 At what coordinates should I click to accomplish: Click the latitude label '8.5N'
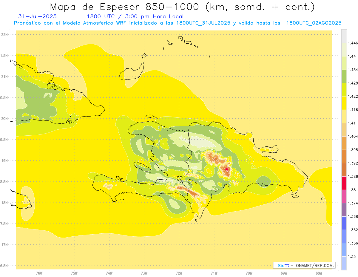4,182
